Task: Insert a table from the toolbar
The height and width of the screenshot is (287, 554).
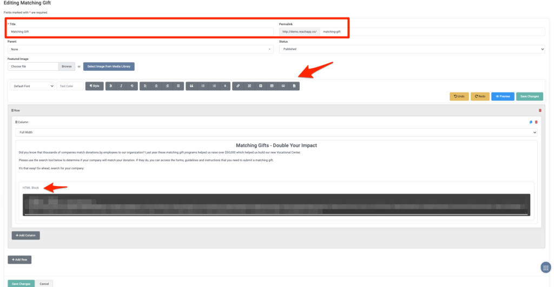Action: tap(272, 86)
